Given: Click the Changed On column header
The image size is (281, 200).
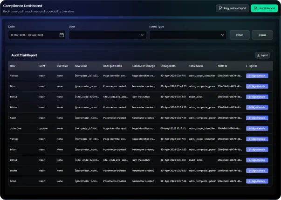Looking at the screenshot, I should (x=168, y=66).
